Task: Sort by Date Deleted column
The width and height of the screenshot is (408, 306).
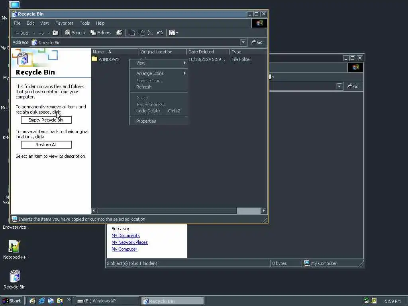Action: pos(208,52)
